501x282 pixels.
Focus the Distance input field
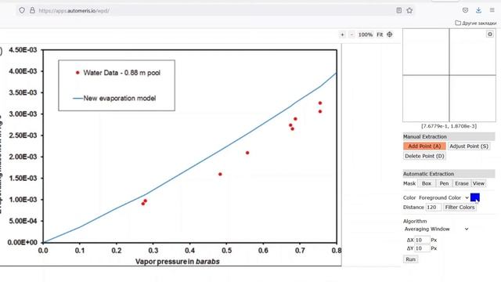(434, 207)
